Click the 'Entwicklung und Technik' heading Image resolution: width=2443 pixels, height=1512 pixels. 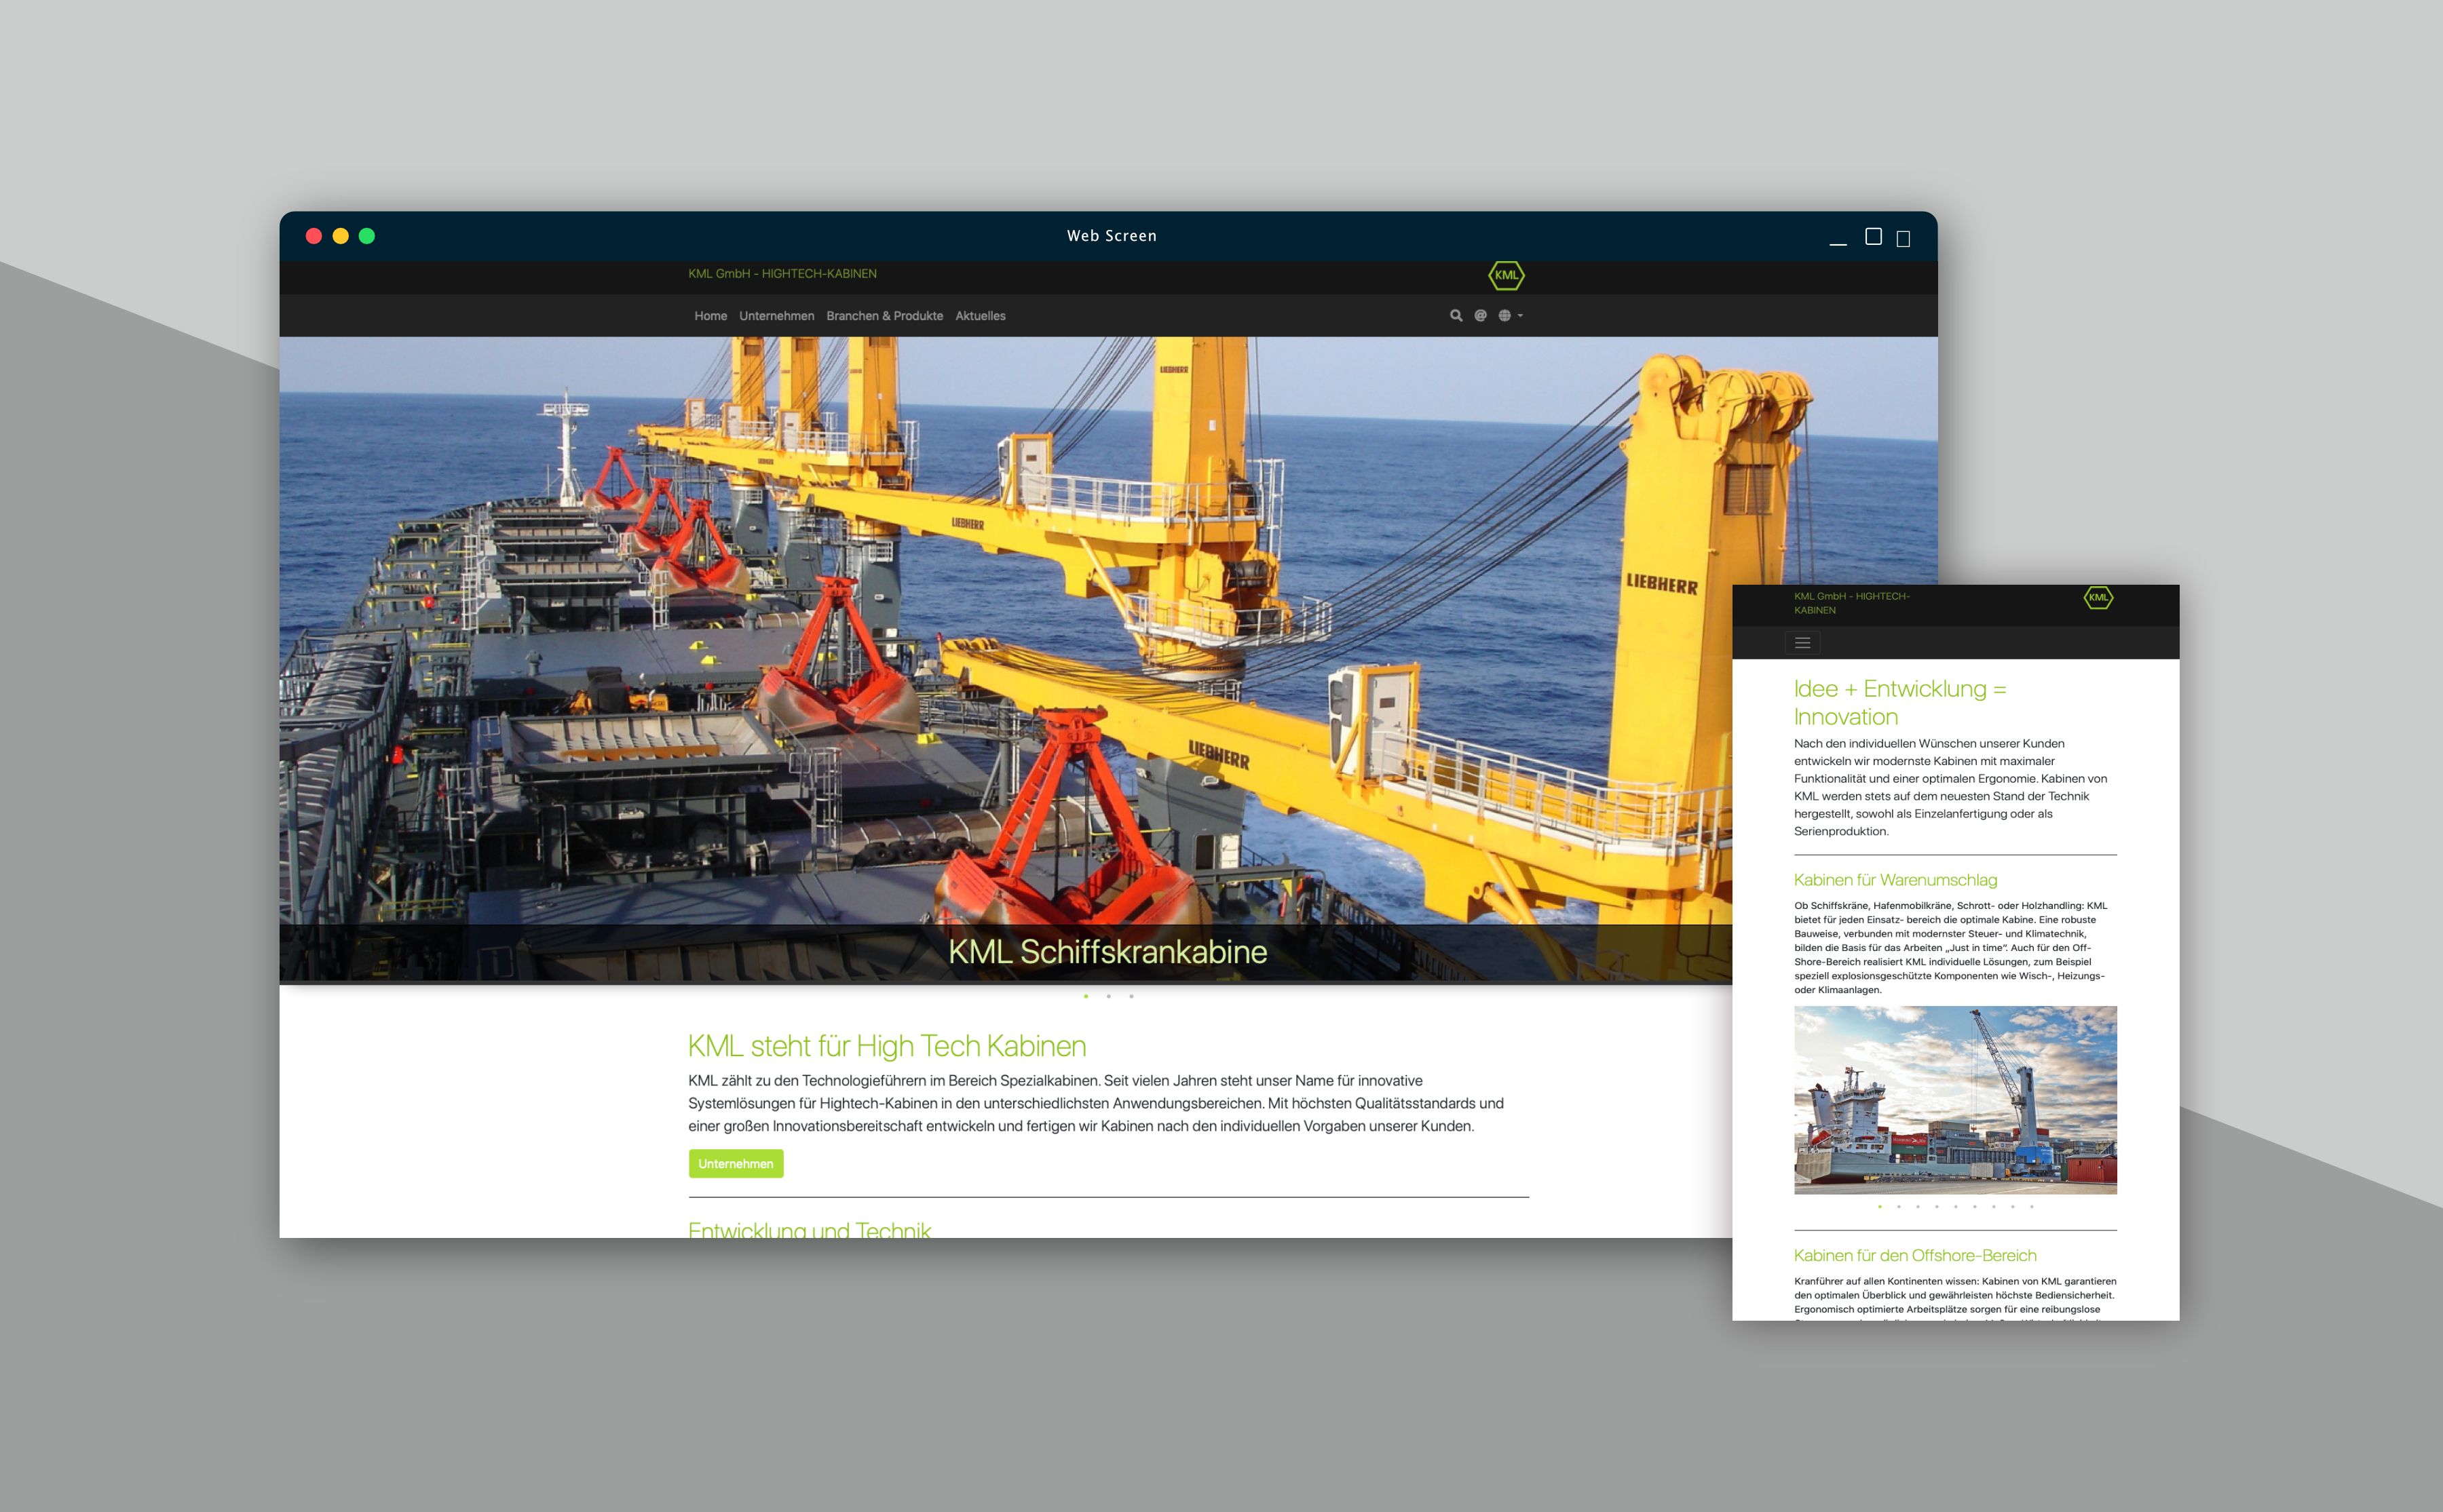pyautogui.click(x=810, y=1230)
